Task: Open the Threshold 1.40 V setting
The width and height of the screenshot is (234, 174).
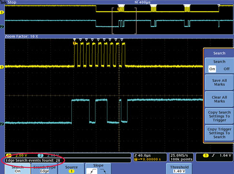Action: tap(179, 169)
